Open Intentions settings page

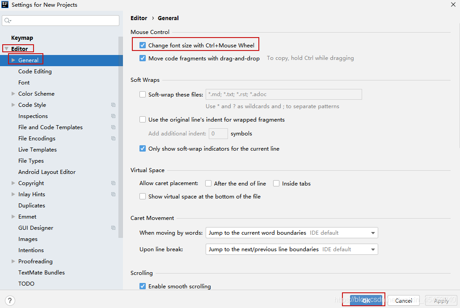point(31,250)
